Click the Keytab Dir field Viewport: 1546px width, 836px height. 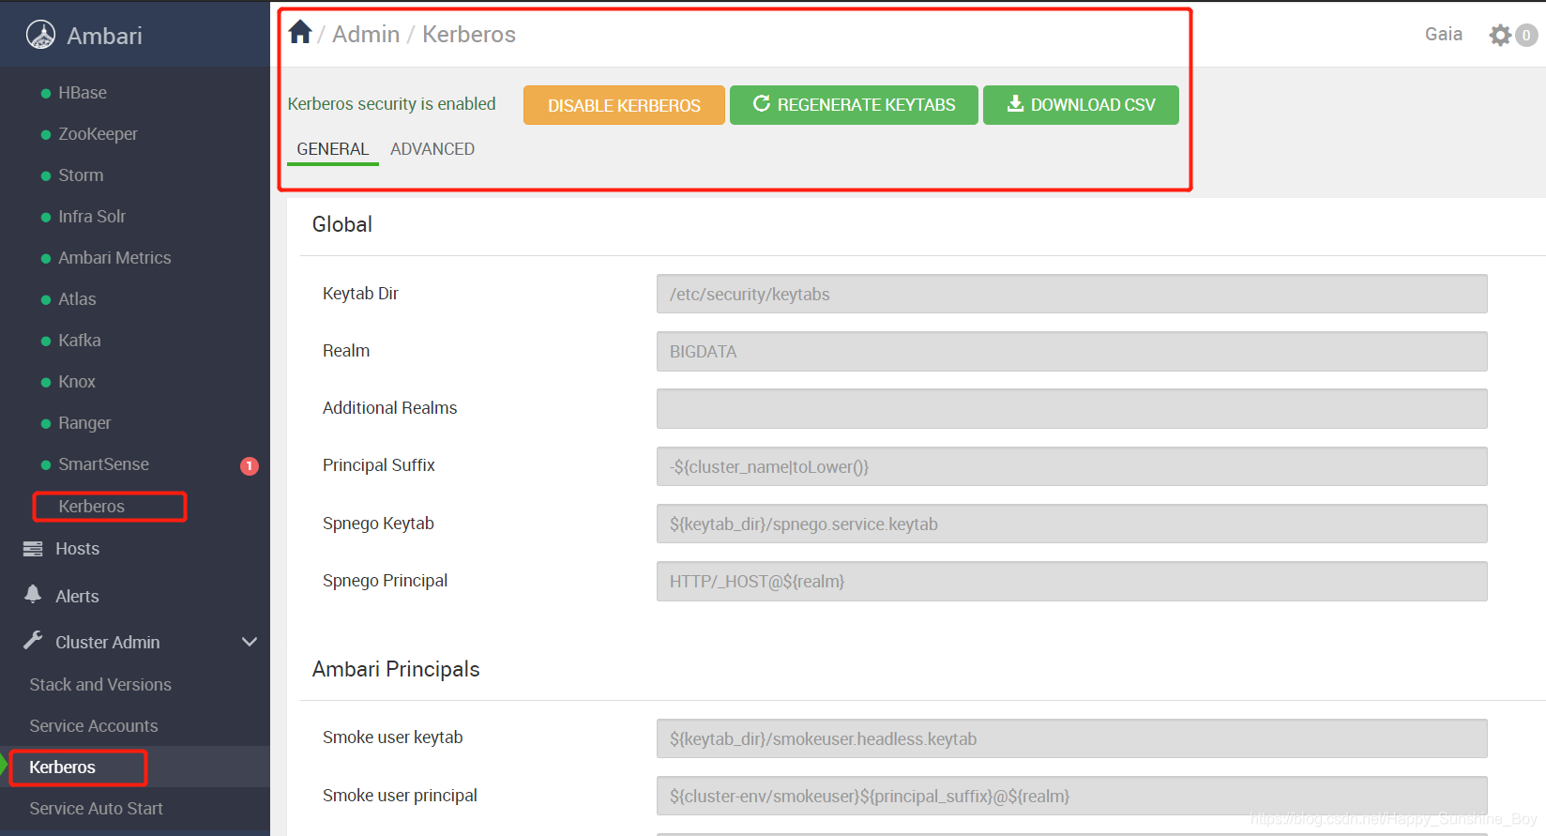pos(1072,294)
